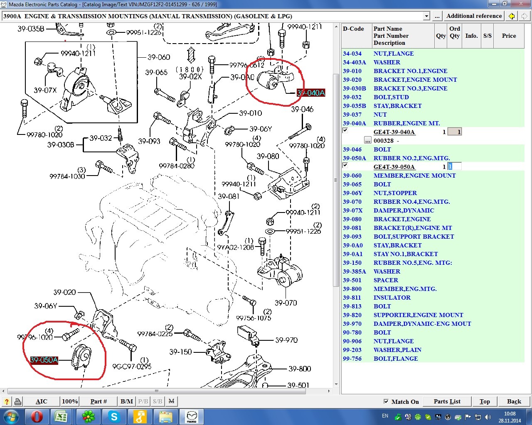The width and height of the screenshot is (532, 425).
Task: Open Opera browser from the taskbar
Action: pyautogui.click(x=37, y=416)
